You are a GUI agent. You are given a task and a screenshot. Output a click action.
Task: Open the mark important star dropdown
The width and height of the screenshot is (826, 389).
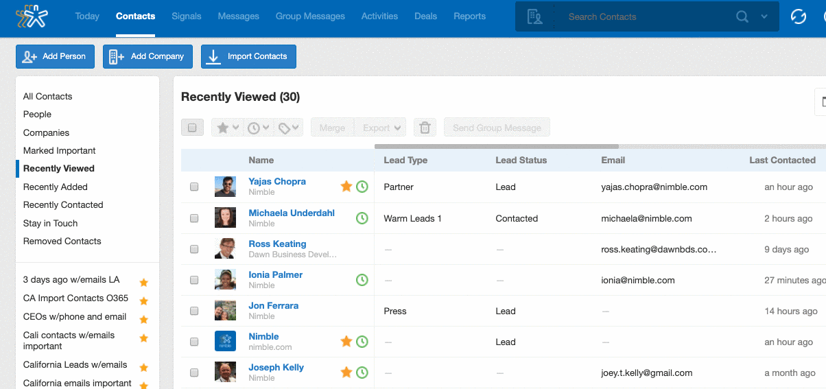coord(227,128)
